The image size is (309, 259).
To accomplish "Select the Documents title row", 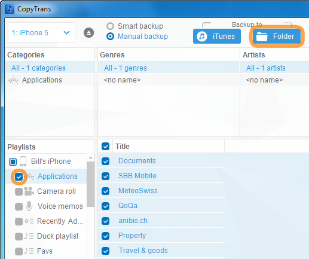I will (x=161, y=161).
